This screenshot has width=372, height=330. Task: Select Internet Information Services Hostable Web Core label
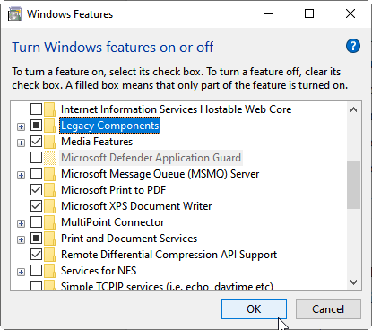pyautogui.click(x=177, y=109)
